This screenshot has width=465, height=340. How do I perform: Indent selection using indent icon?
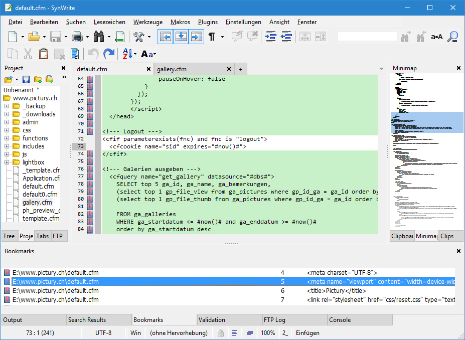pyautogui.click(x=271, y=37)
